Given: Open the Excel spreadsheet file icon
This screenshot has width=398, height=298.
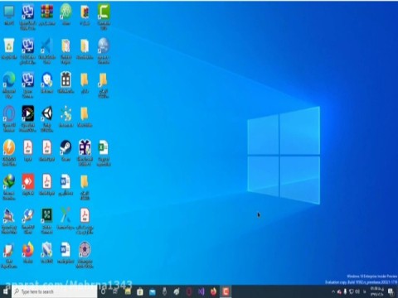Looking at the screenshot, I should 104,152.
